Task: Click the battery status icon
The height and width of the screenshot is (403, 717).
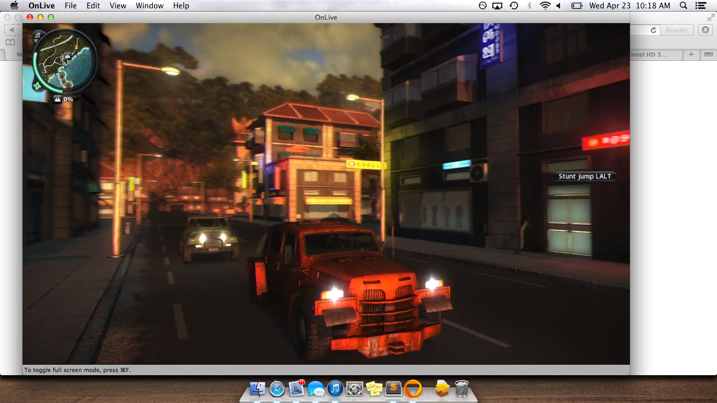Action: tap(577, 6)
